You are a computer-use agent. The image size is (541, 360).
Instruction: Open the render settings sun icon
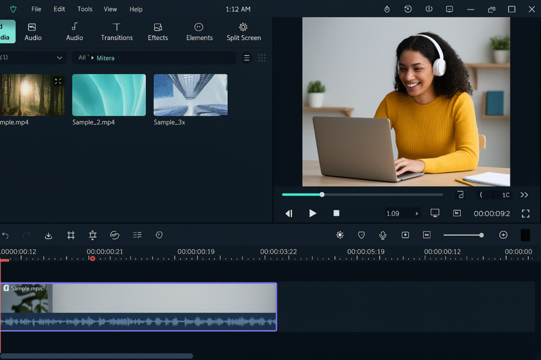340,235
